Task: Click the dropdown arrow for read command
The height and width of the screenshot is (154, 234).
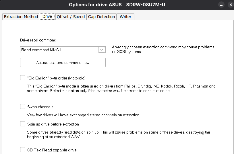Action: 102,50
